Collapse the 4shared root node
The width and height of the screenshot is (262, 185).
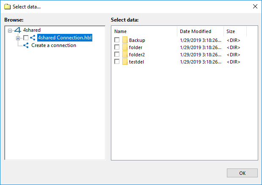click(10, 30)
